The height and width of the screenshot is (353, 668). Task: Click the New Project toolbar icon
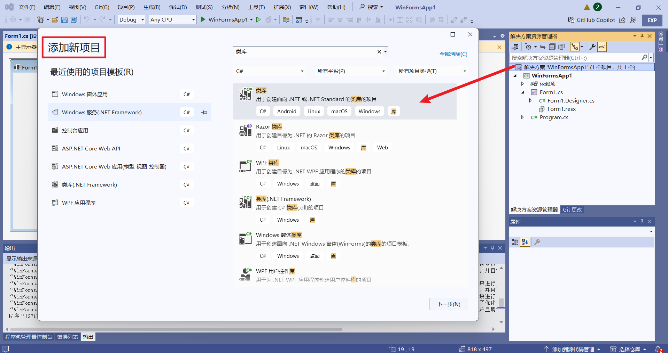(x=41, y=20)
